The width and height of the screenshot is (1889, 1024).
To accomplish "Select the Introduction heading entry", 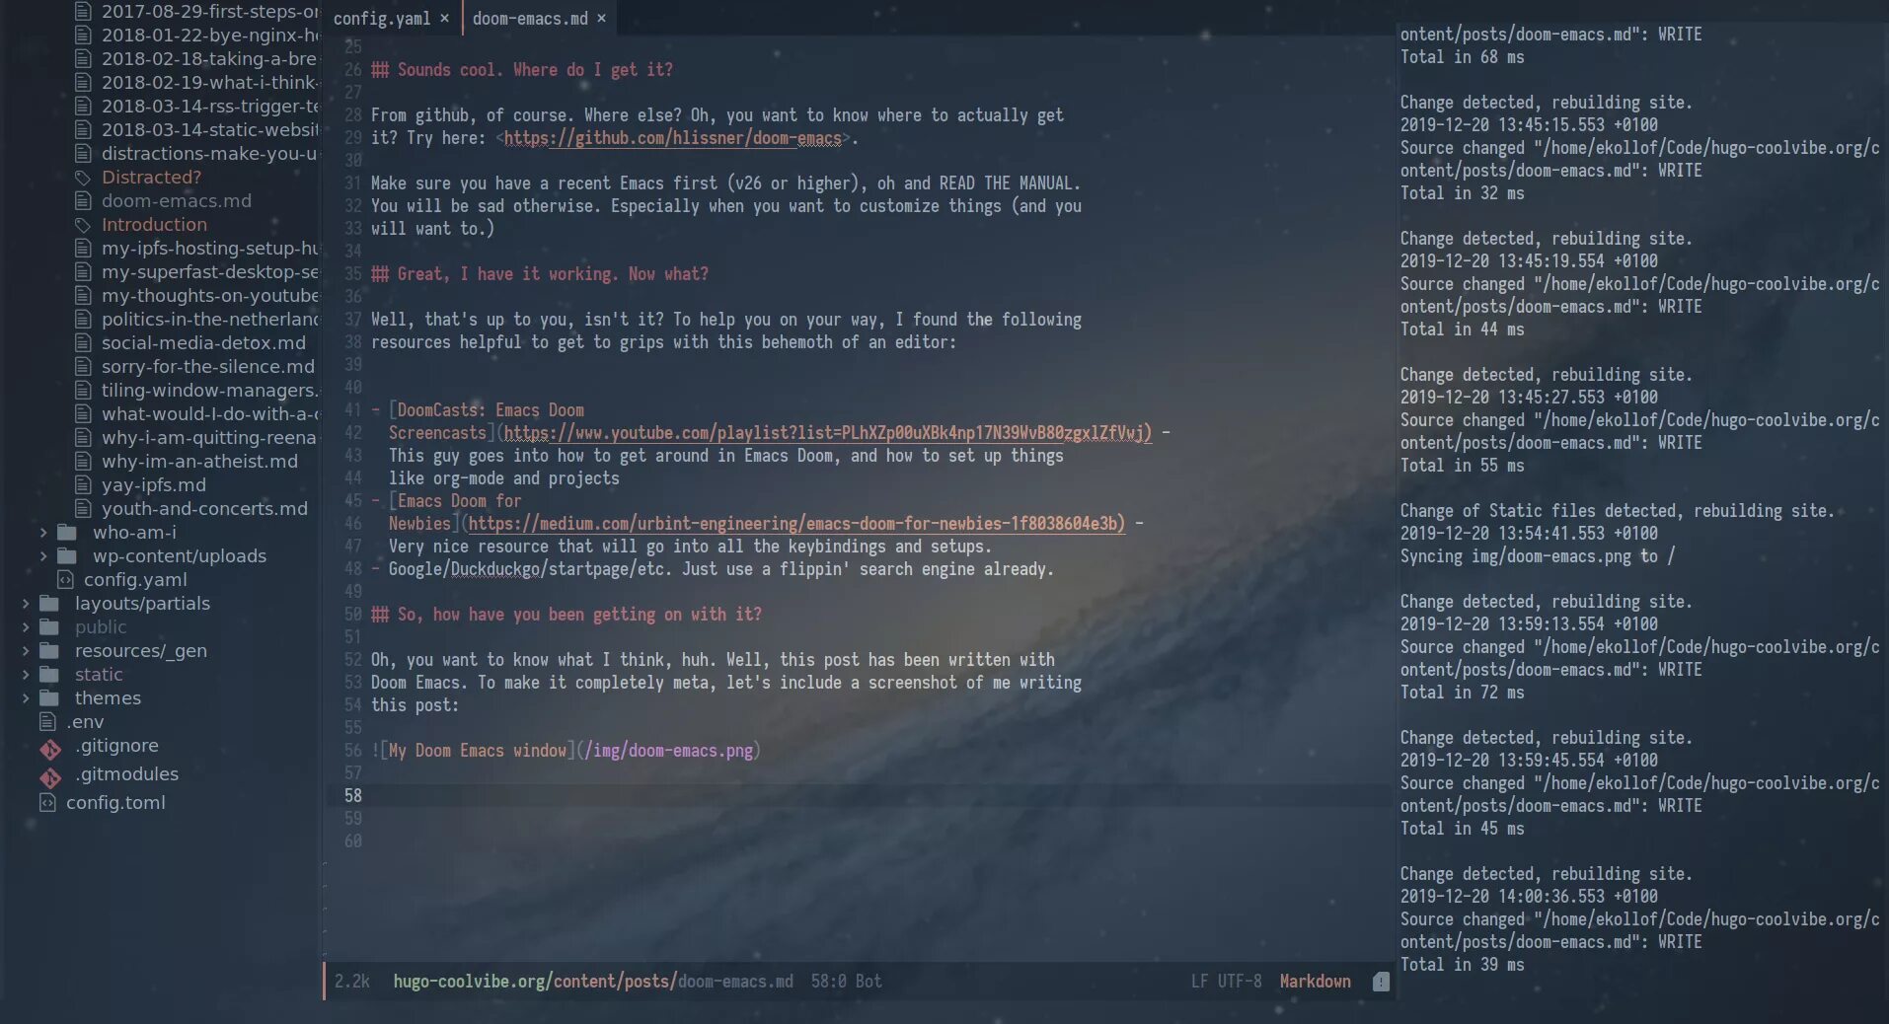I will [154, 225].
